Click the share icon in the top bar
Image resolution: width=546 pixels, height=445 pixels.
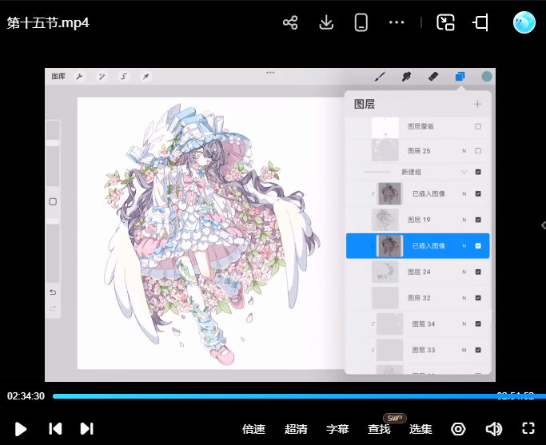(290, 23)
